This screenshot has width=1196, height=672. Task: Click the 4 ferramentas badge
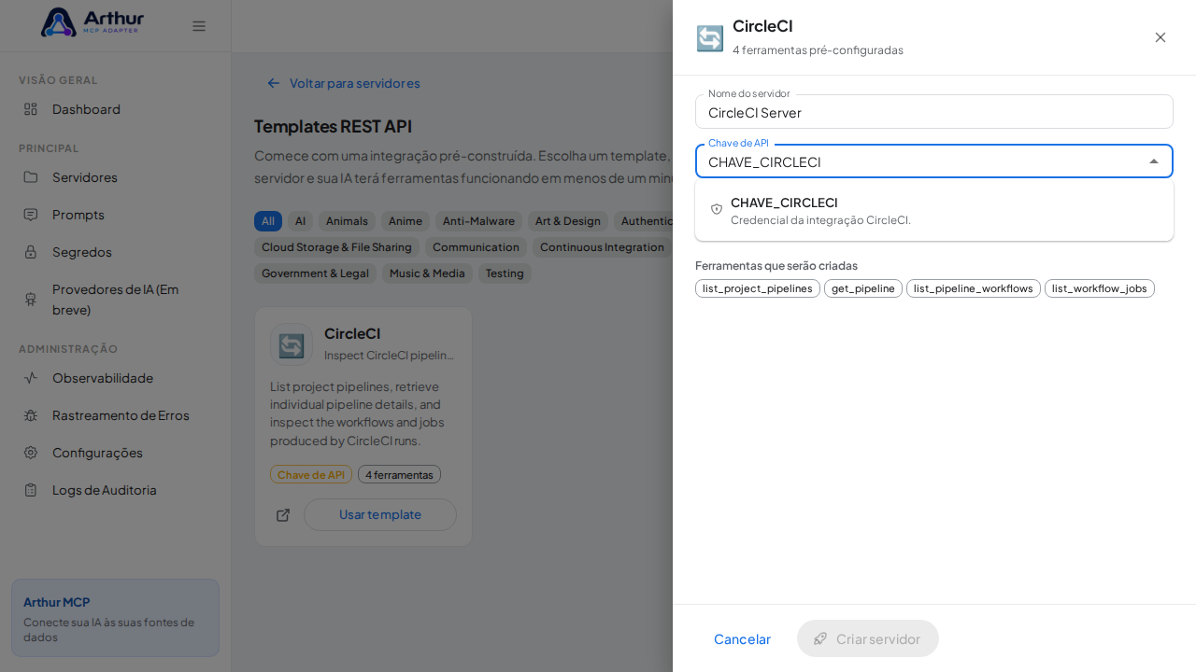(399, 474)
